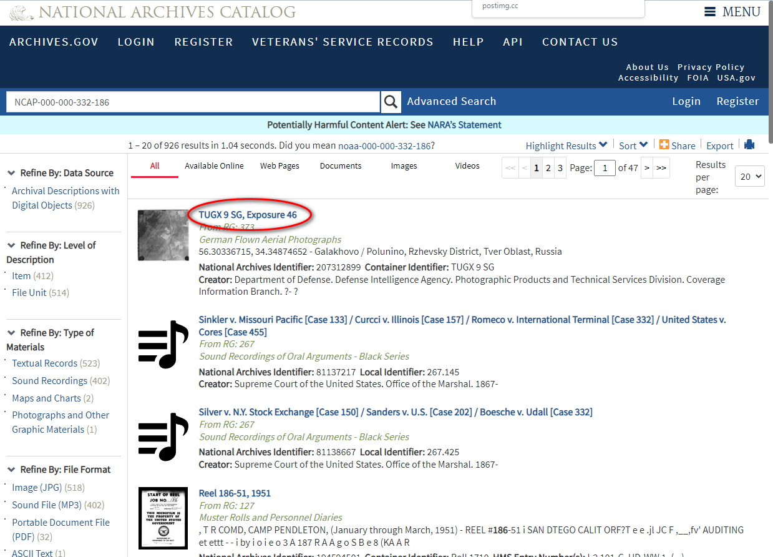Open the USA.gov link
The height and width of the screenshot is (557, 773).
coord(736,77)
